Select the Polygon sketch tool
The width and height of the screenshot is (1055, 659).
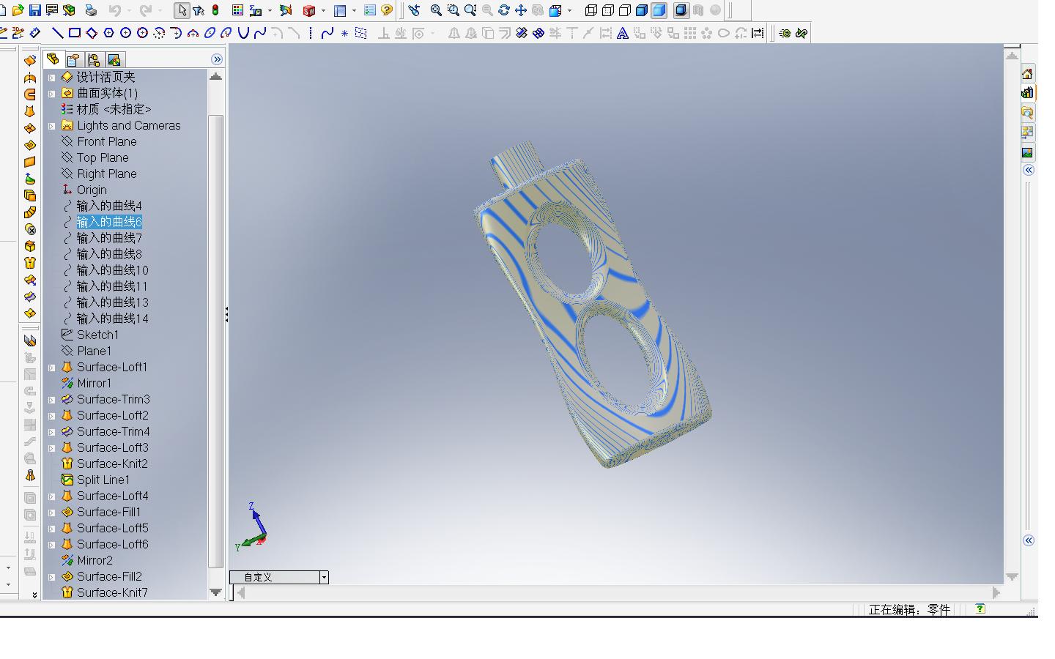[x=108, y=33]
